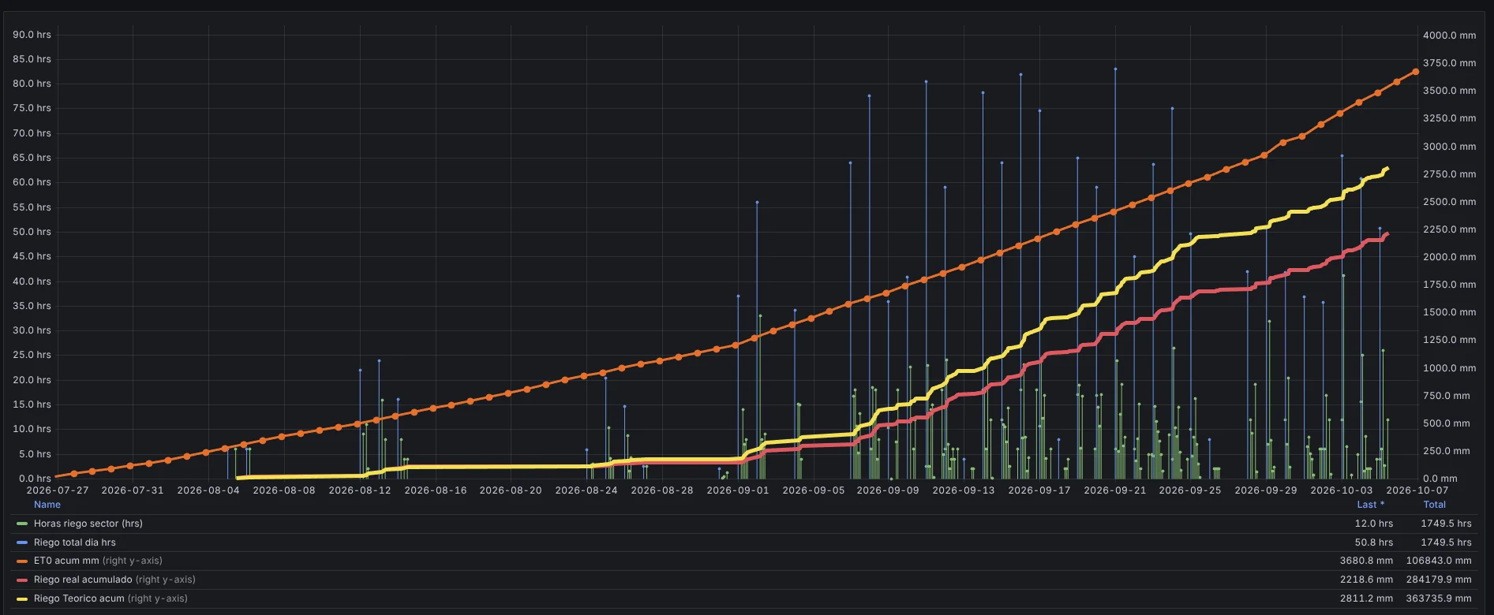Click the last orange ETO data point
This screenshot has height=615, width=1494.
click(1416, 72)
